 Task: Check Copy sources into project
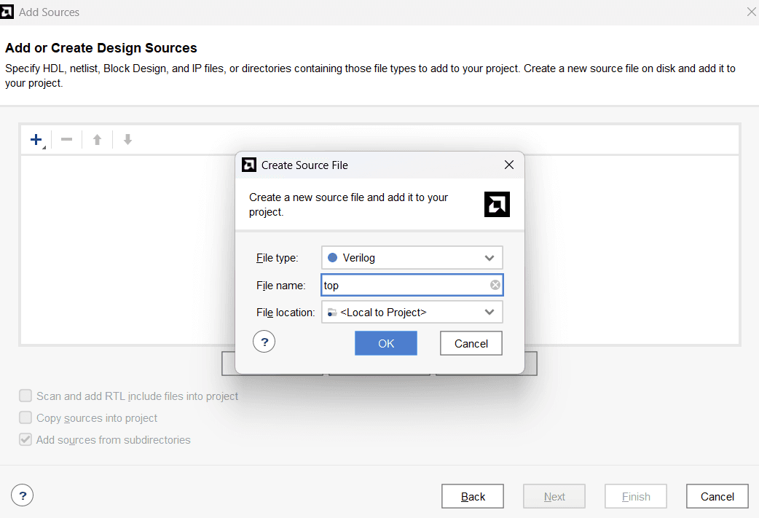tap(25, 418)
